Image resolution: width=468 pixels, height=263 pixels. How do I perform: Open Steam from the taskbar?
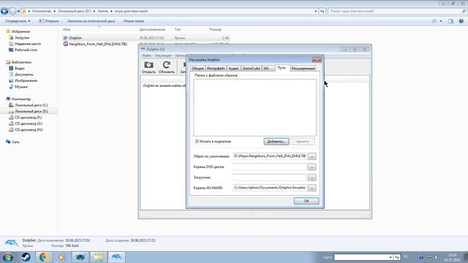[x=26, y=257]
